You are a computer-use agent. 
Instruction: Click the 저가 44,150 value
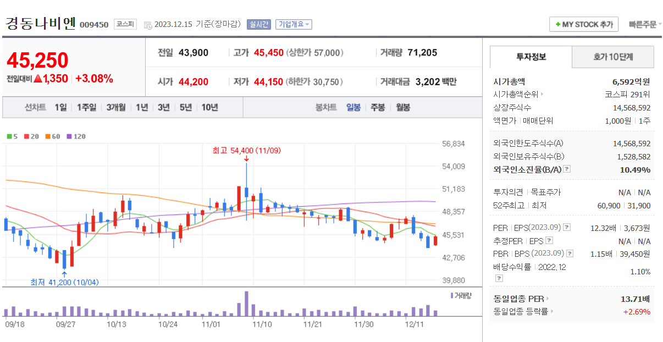[x=269, y=82]
